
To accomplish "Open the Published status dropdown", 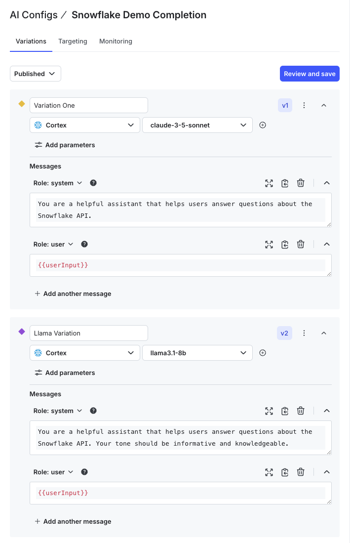I will pos(36,74).
